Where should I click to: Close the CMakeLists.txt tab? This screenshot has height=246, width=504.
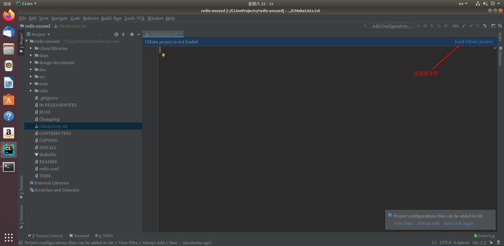point(181,34)
